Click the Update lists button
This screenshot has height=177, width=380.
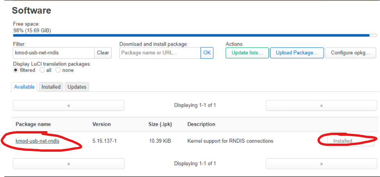coord(247,53)
